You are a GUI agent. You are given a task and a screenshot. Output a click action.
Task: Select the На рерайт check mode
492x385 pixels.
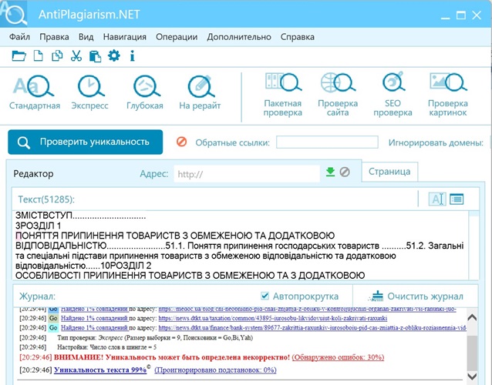pos(200,92)
